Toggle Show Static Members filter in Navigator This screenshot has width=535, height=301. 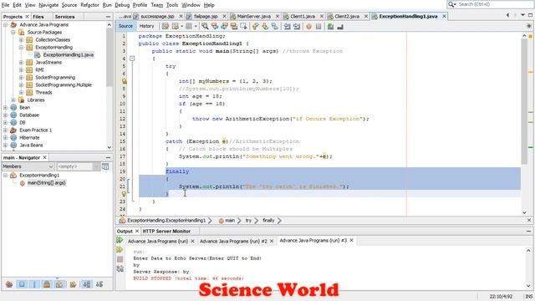pos(34,284)
